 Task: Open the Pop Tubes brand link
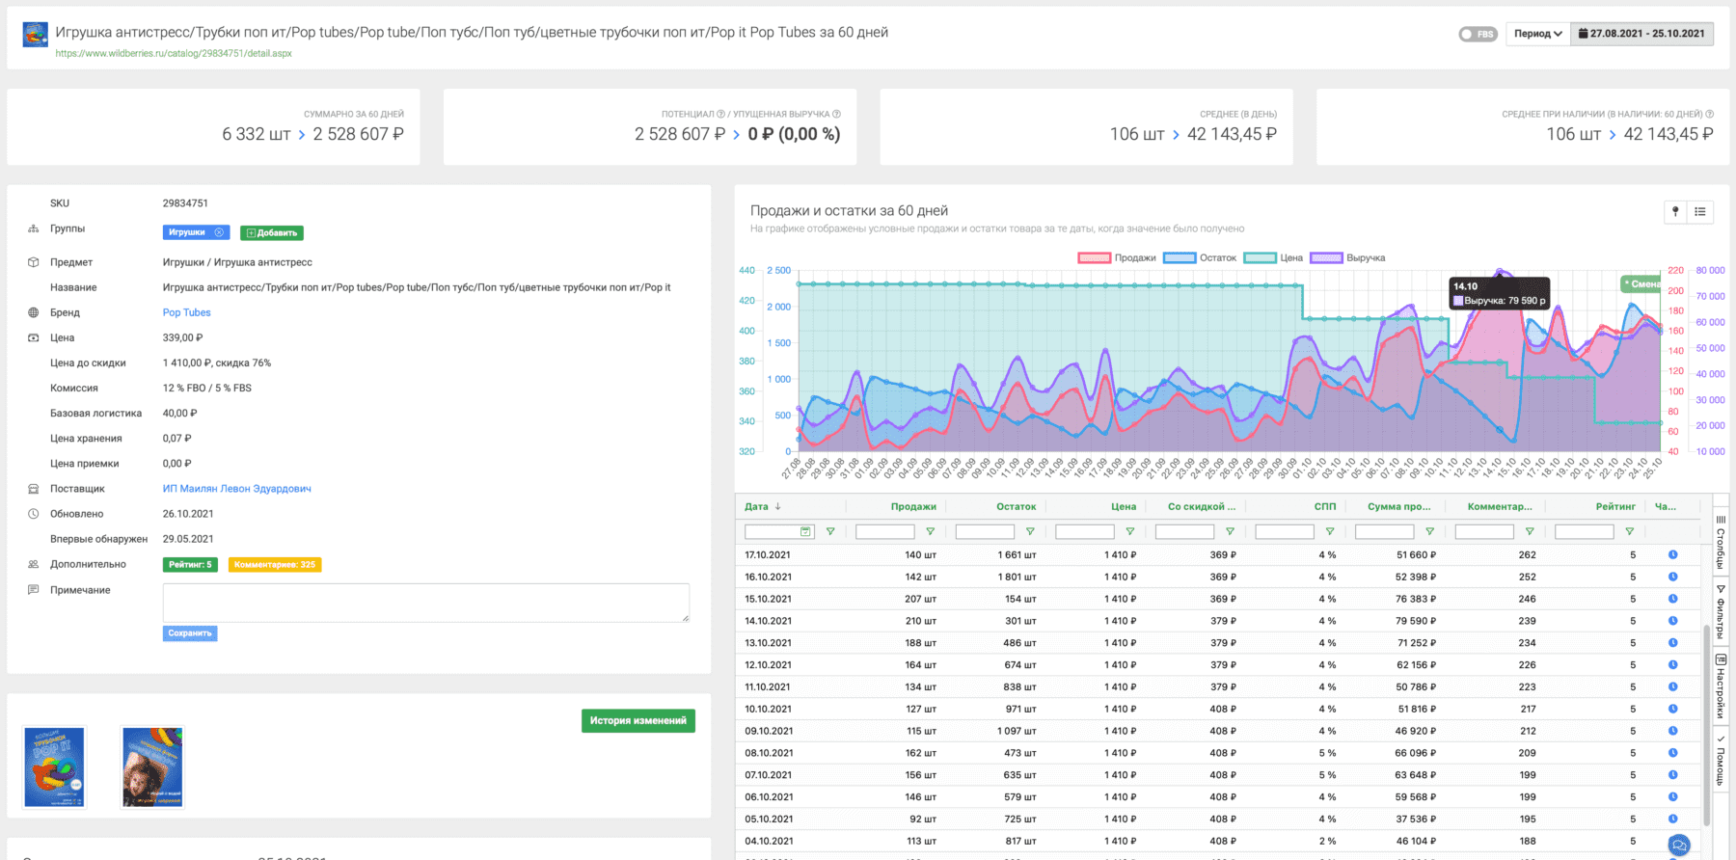click(186, 312)
